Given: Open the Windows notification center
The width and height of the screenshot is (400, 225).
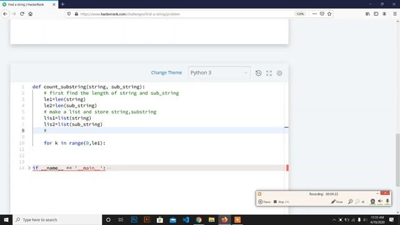Looking at the screenshot, I should (x=392, y=219).
